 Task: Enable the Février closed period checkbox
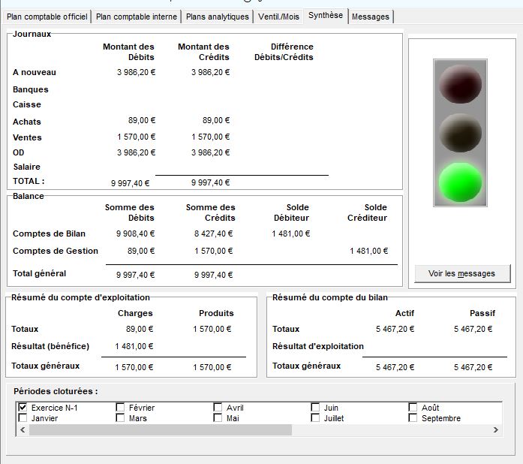[121, 408]
